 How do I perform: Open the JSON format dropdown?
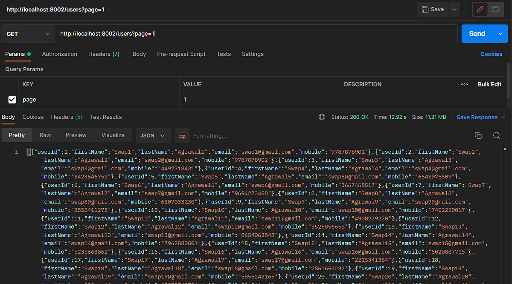point(153,135)
